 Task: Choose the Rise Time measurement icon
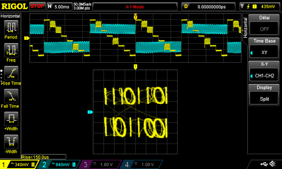[11, 73]
